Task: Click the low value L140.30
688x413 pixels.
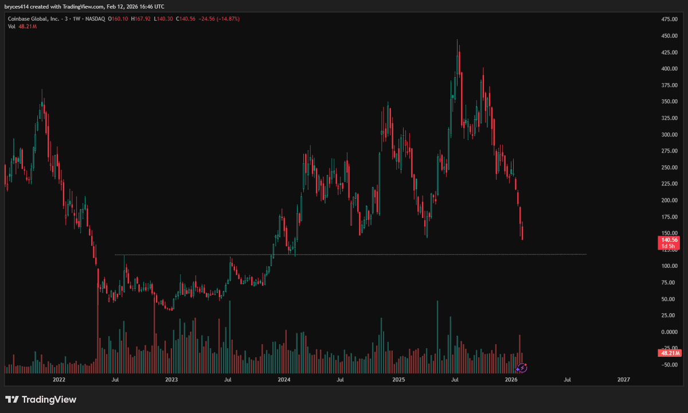Action: pos(163,19)
